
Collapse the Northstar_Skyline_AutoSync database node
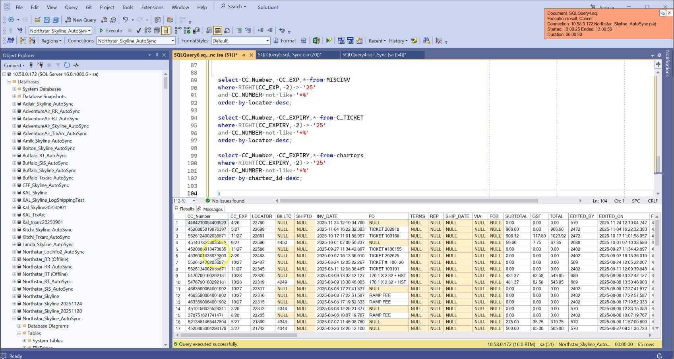coord(14,318)
